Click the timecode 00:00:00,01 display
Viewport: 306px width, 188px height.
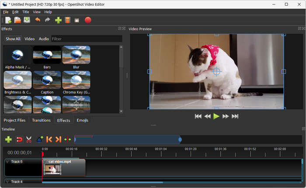click(x=20, y=153)
